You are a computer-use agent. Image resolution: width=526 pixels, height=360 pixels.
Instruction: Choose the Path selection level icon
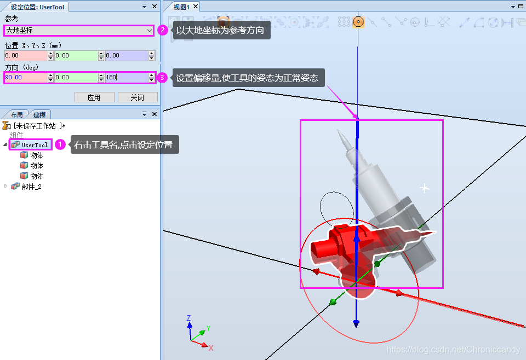click(x=323, y=22)
